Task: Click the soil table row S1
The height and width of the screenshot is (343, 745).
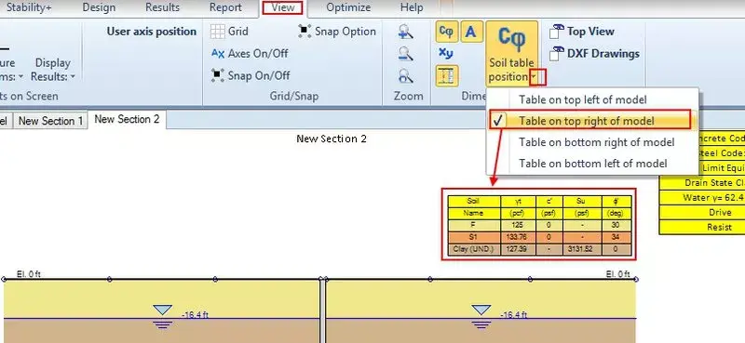Action: point(540,237)
